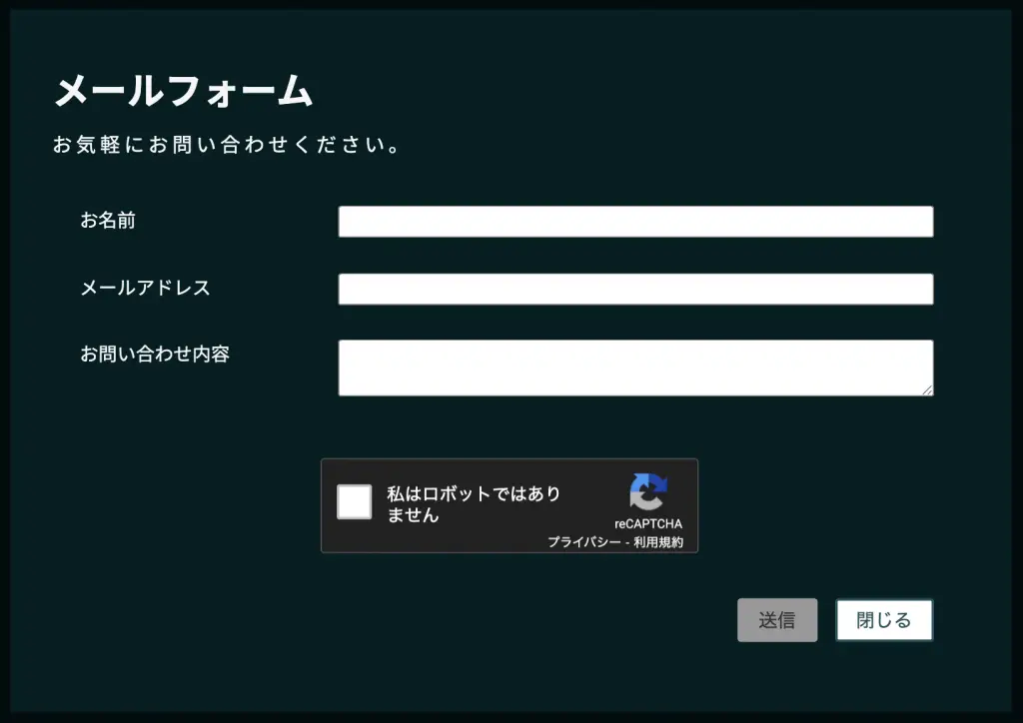
Task: Click the text area resize handle corner
Action: tap(928, 390)
